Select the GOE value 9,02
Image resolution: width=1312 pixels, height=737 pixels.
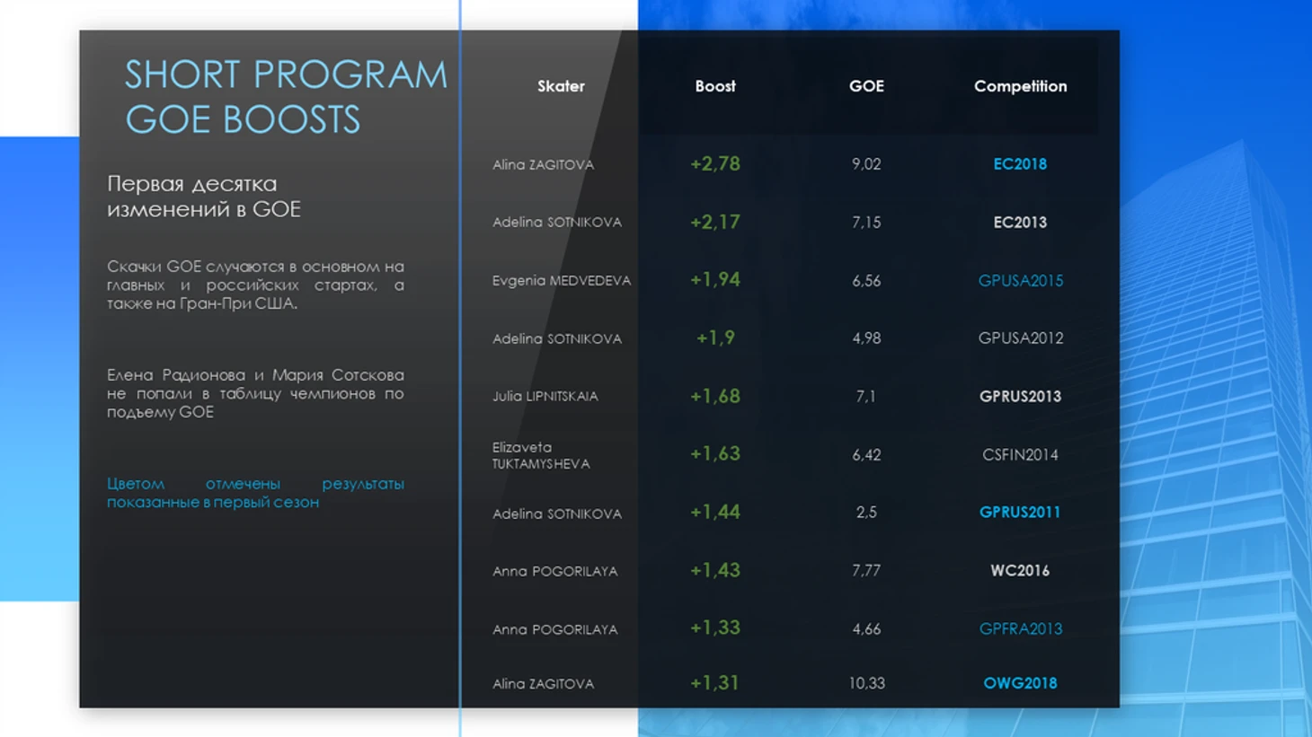coord(866,164)
